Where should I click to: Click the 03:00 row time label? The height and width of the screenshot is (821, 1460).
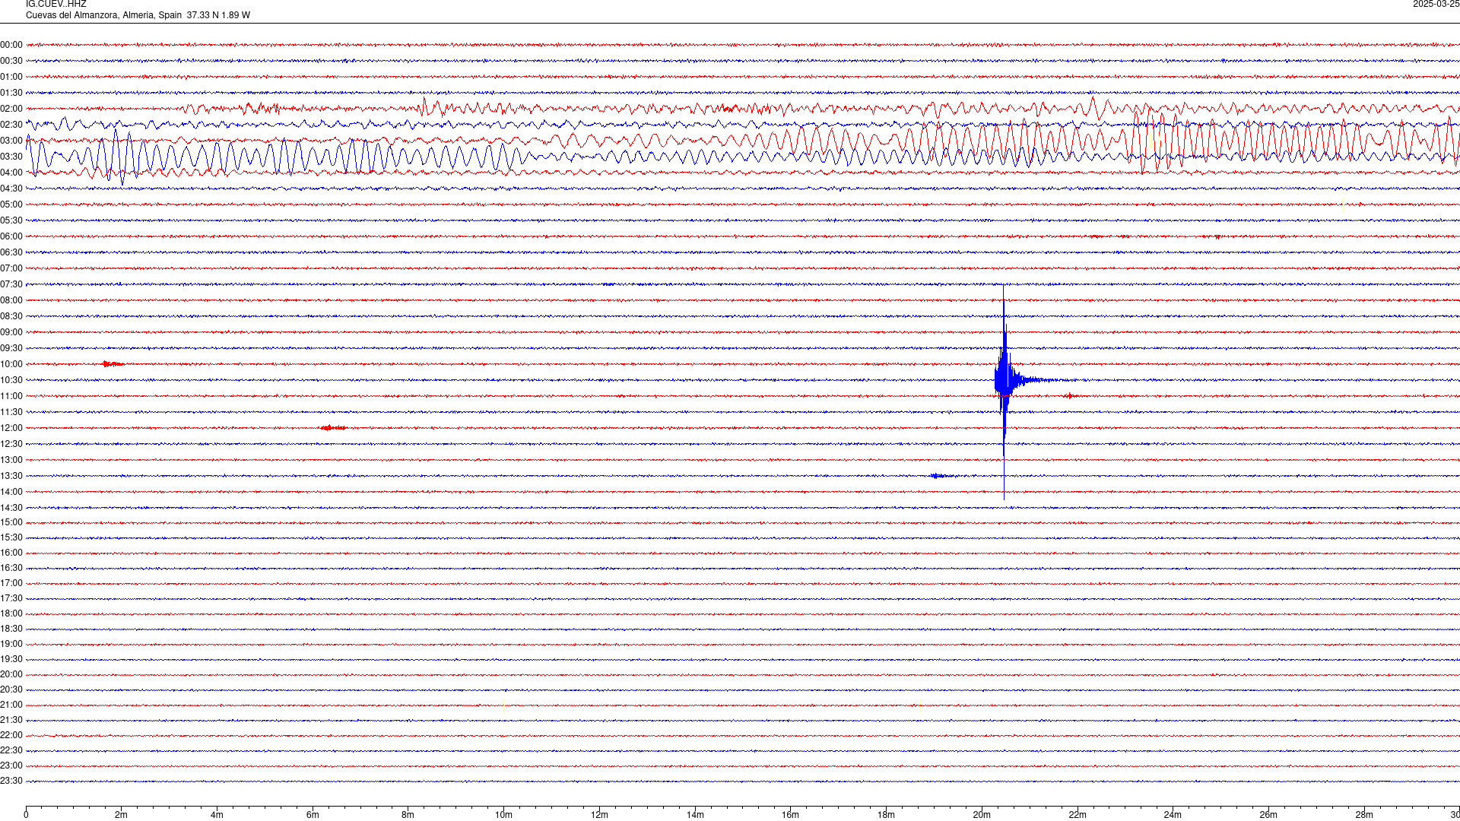click(11, 141)
